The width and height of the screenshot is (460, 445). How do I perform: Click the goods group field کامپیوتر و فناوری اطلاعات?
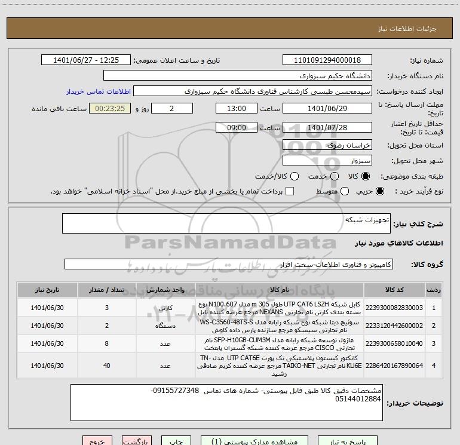point(229,264)
